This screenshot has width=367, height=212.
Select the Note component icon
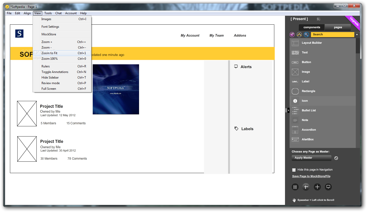point(295,120)
